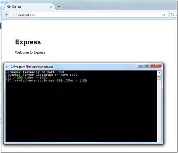Click the Express page heading
Viewport: 178px width, 153px height.
click(28, 42)
